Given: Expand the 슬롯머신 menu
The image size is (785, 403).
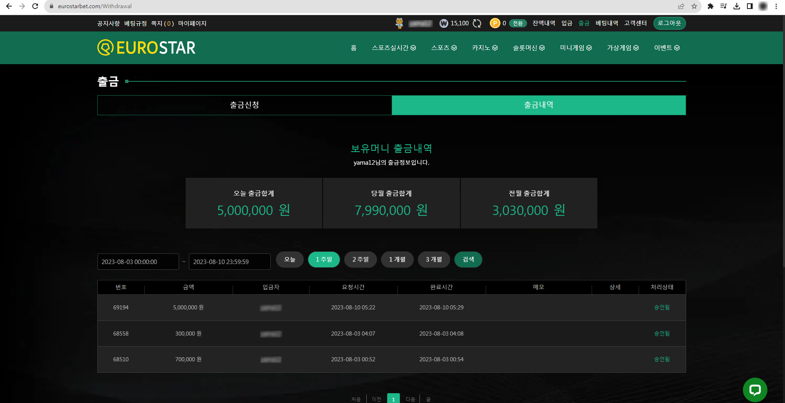Looking at the screenshot, I should 529,48.
